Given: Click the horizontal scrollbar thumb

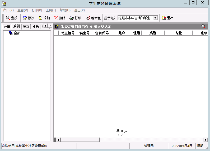Looking at the screenshot, I should pyautogui.click(x=80, y=140).
